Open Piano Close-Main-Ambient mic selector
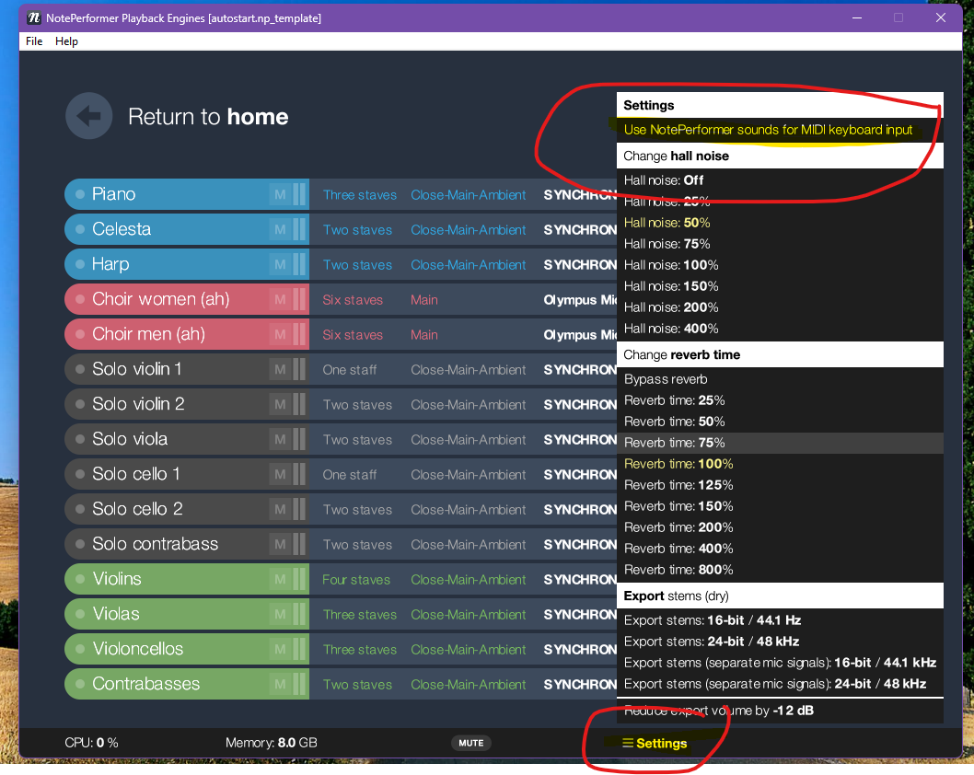Image resolution: width=974 pixels, height=775 pixels. click(x=469, y=195)
